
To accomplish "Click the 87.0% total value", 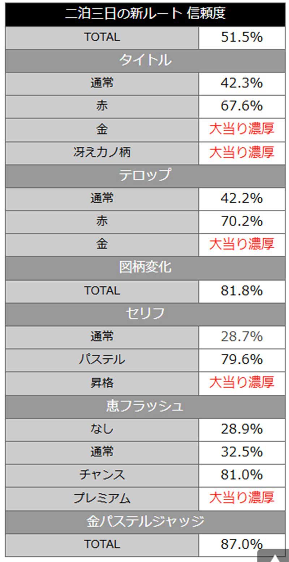I will (x=242, y=544).
